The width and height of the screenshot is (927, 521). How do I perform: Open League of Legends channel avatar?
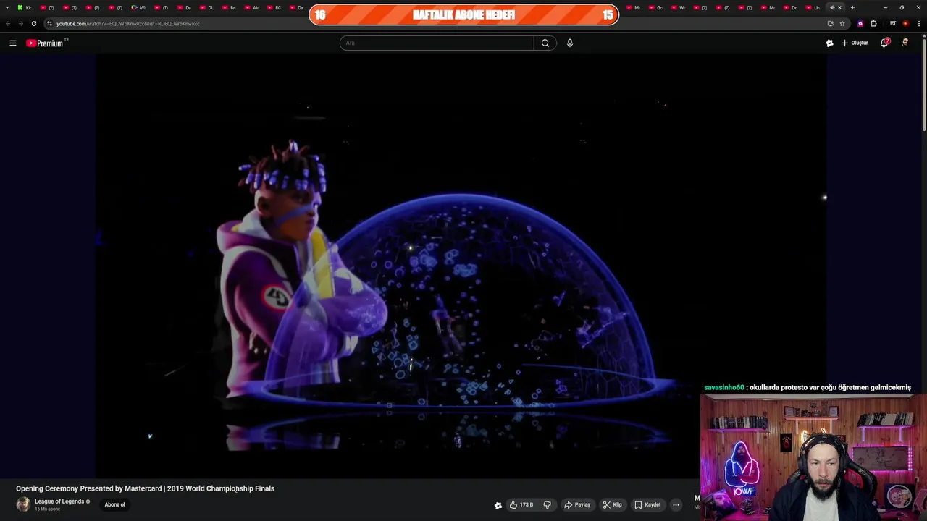pyautogui.click(x=23, y=504)
